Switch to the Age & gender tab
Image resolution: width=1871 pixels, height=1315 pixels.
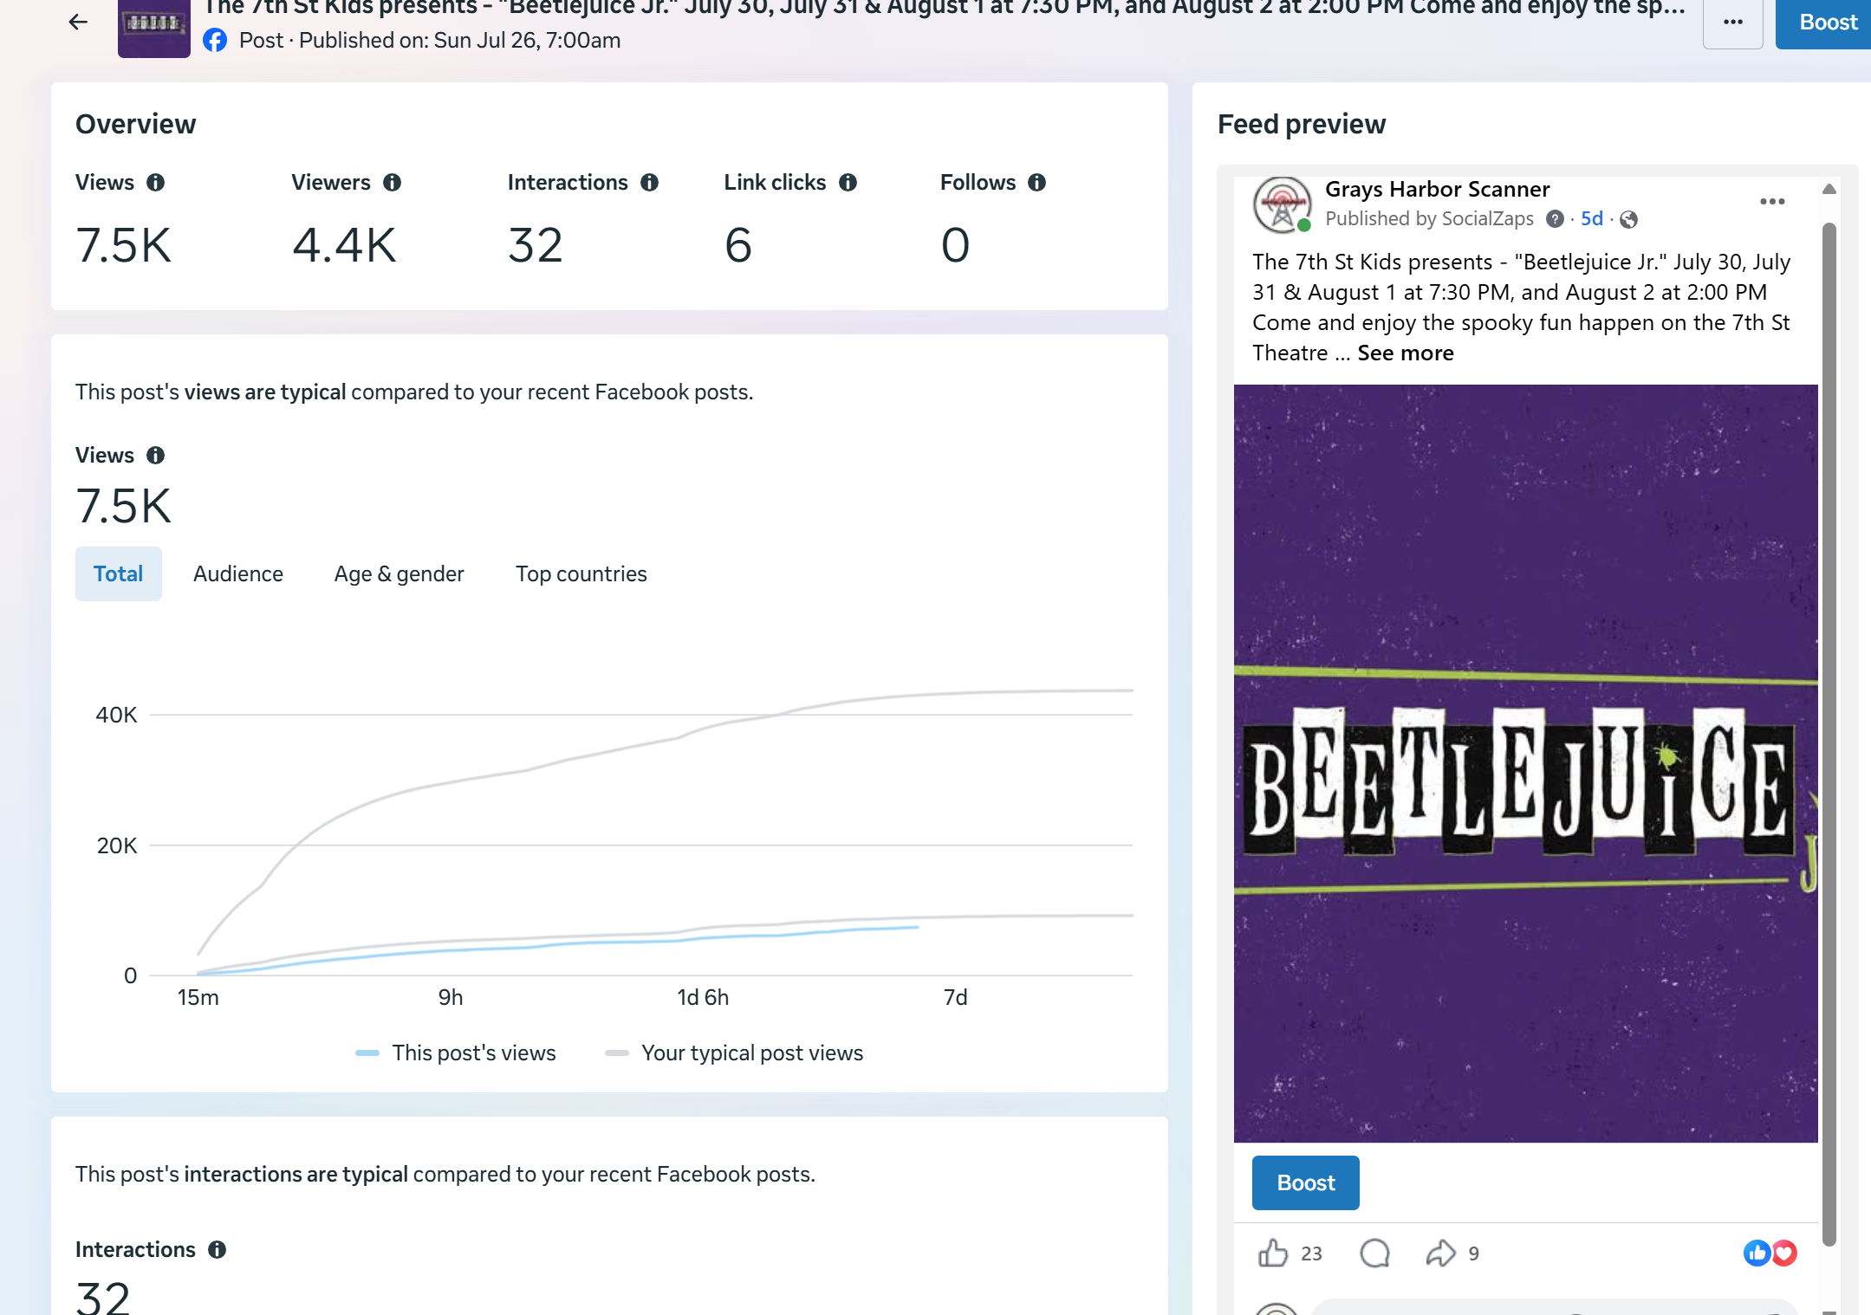400,573
